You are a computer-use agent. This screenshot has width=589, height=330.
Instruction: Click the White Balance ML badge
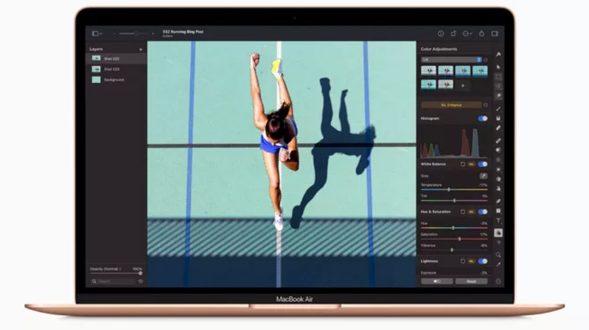472,164
